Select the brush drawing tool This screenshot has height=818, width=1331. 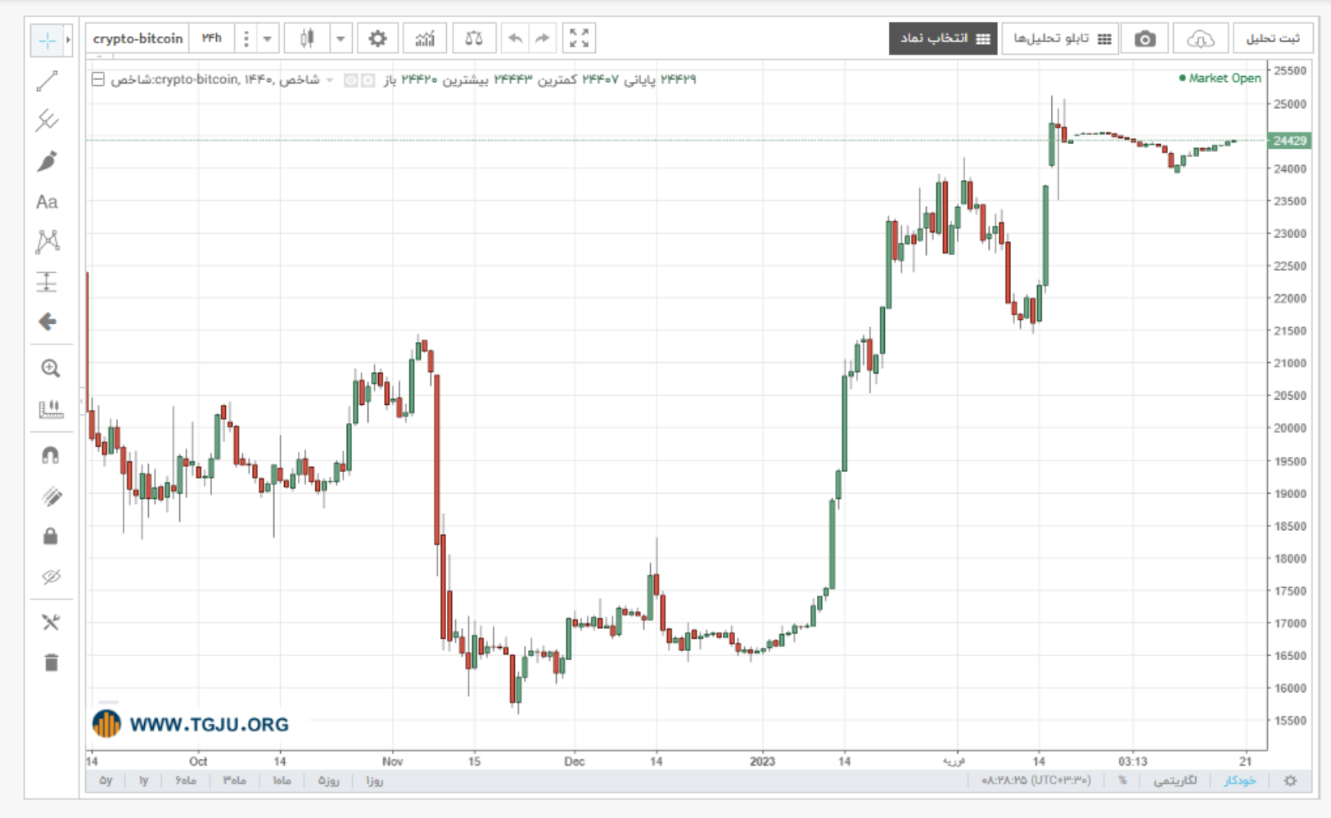click(x=47, y=161)
